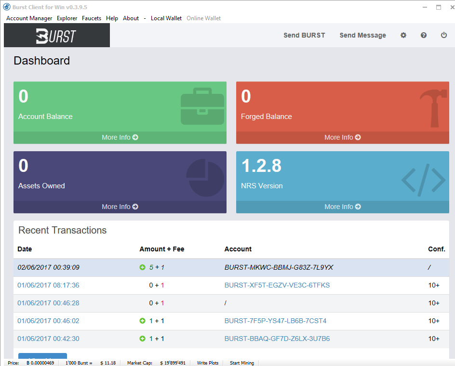The width and height of the screenshot is (455, 366).
Task: Open transaction dated 01/06/2017 00:42:30
Action: [x=48, y=339]
